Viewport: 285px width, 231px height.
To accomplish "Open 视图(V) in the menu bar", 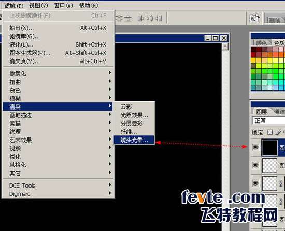I will click(38, 6).
